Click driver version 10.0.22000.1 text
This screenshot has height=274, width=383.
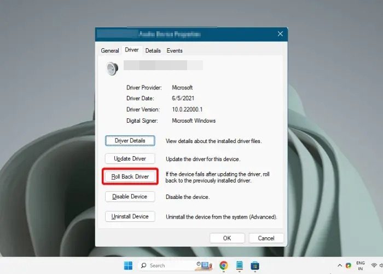(x=187, y=110)
